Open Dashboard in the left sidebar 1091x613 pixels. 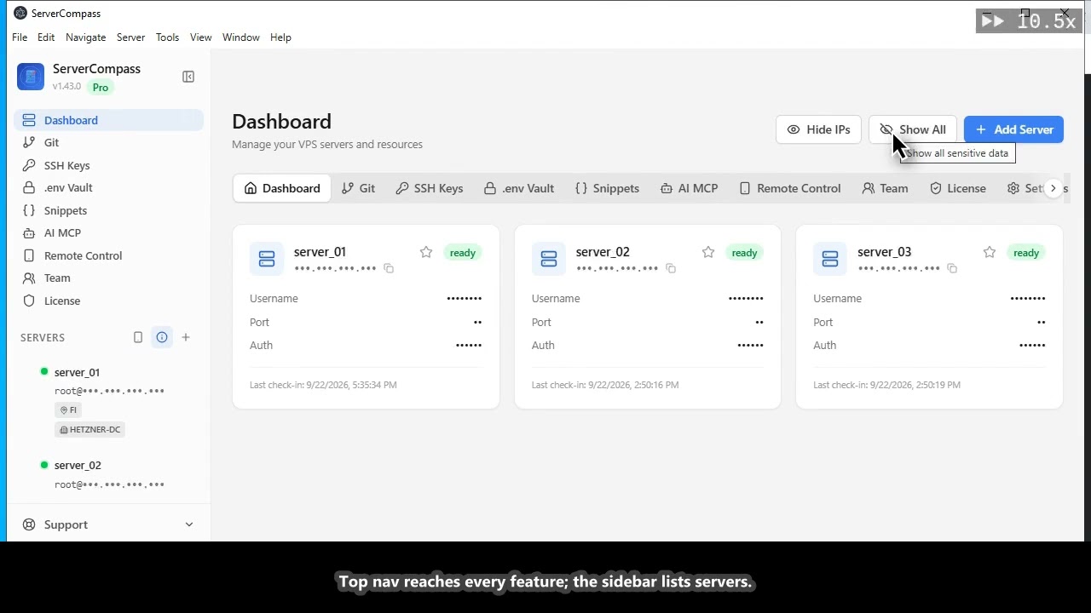[108, 120]
